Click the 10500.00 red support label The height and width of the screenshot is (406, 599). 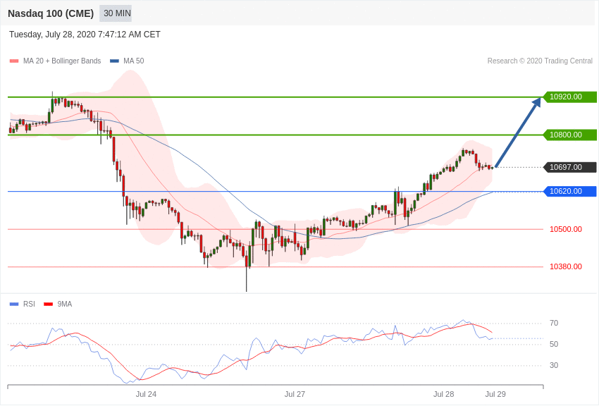[x=566, y=229]
